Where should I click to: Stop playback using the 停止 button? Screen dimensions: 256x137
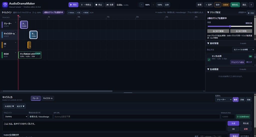99,5
